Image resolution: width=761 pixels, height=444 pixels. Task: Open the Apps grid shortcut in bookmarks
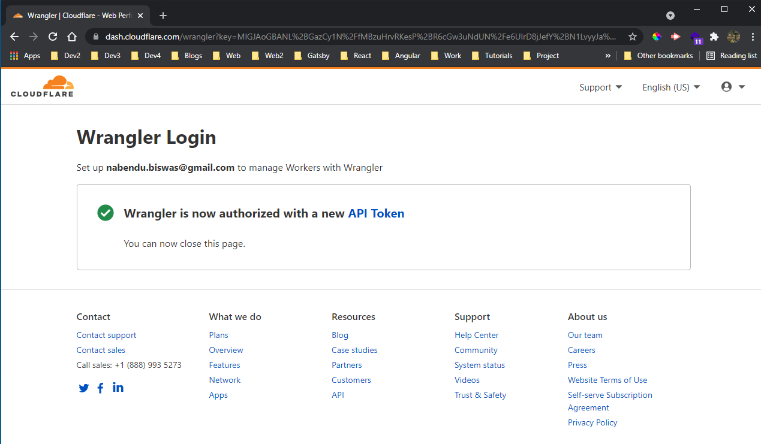(x=25, y=56)
